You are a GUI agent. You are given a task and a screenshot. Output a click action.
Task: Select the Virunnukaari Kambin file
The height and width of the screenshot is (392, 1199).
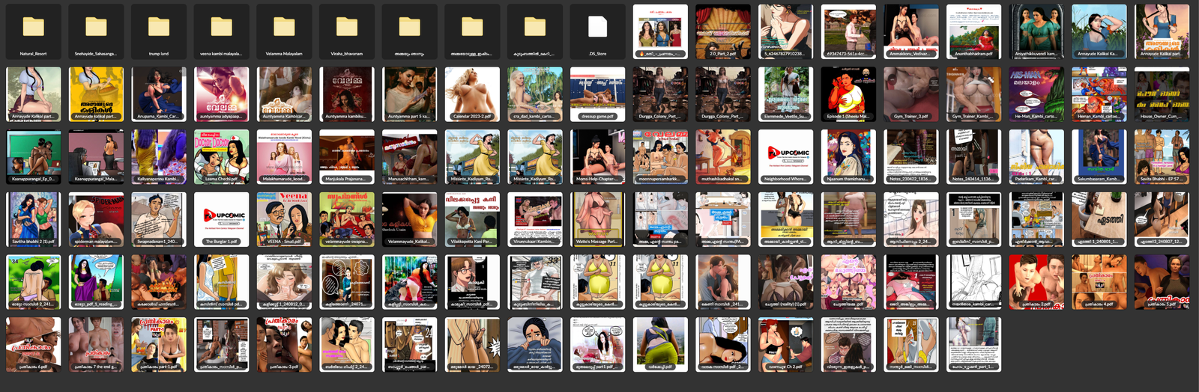[535, 220]
